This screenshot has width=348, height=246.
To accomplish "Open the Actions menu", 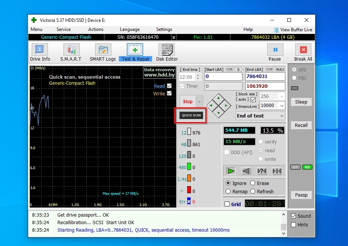I will 95,29.
